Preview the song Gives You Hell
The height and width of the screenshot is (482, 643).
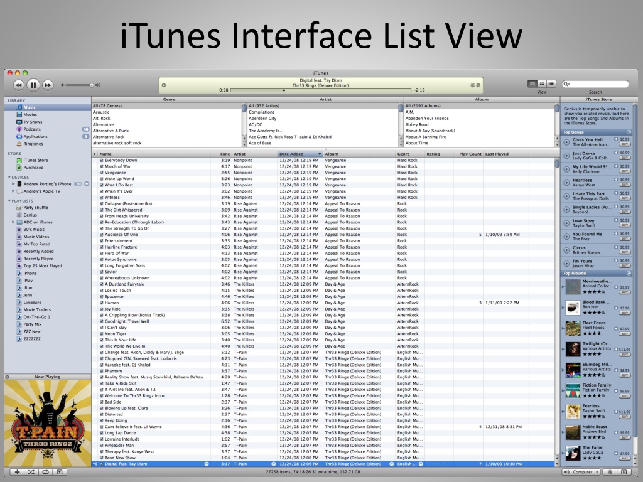[567, 142]
